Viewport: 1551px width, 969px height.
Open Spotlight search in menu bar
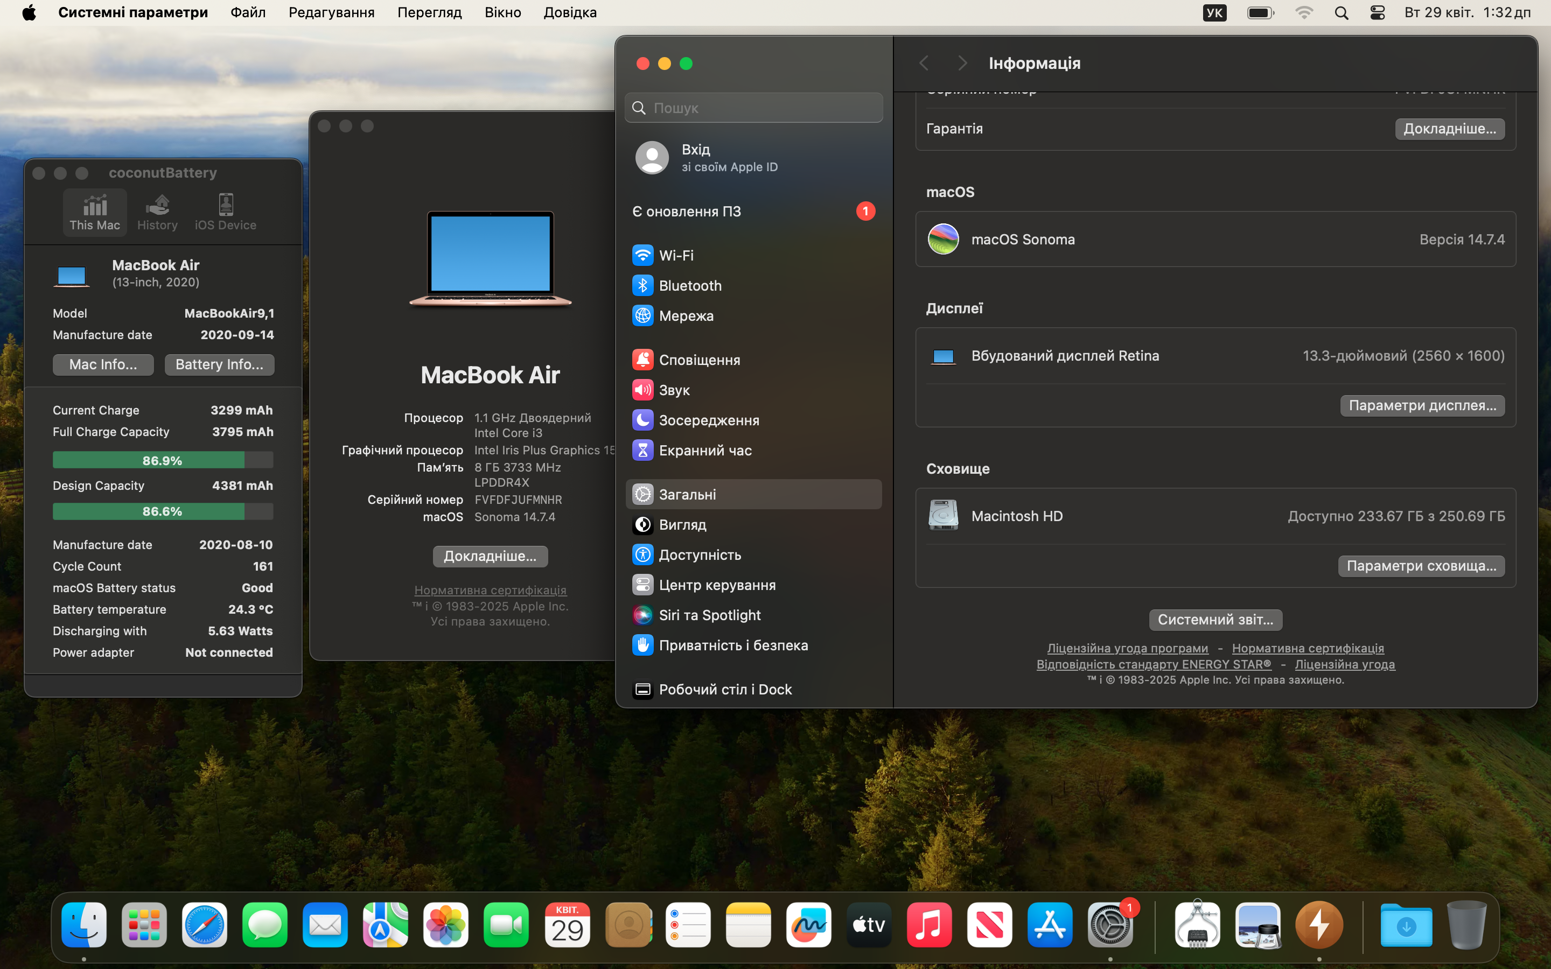tap(1342, 13)
